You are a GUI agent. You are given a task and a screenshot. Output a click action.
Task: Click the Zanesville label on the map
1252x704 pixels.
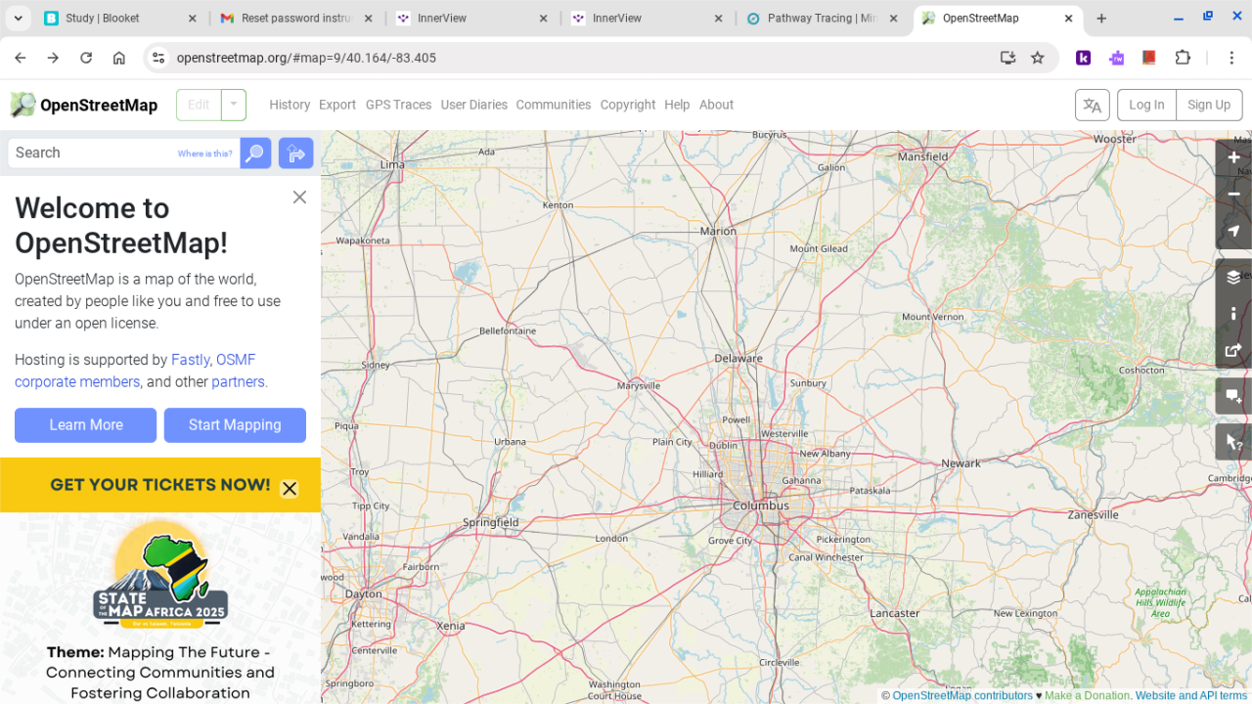[x=1093, y=514]
